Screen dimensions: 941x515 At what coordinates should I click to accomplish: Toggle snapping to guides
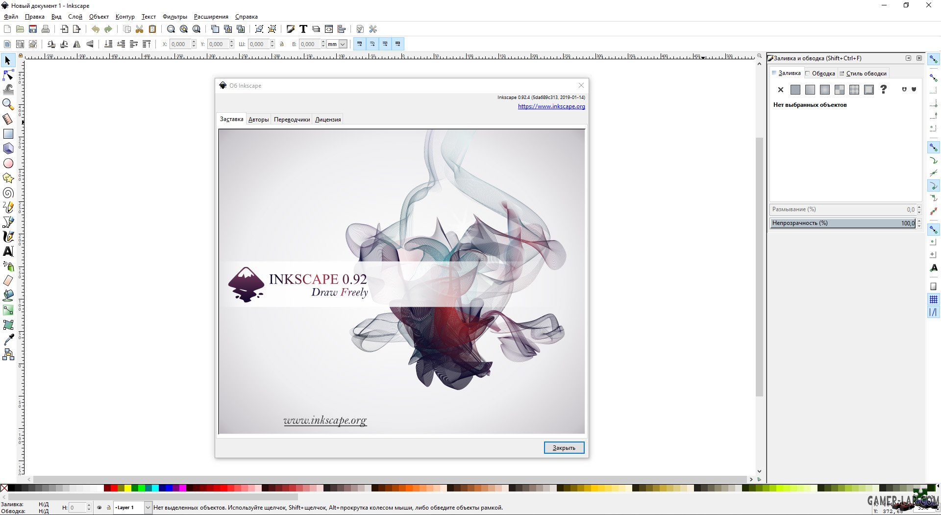point(934,312)
